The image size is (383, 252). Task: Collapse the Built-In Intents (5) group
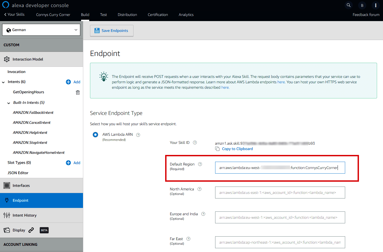(x=9, y=103)
